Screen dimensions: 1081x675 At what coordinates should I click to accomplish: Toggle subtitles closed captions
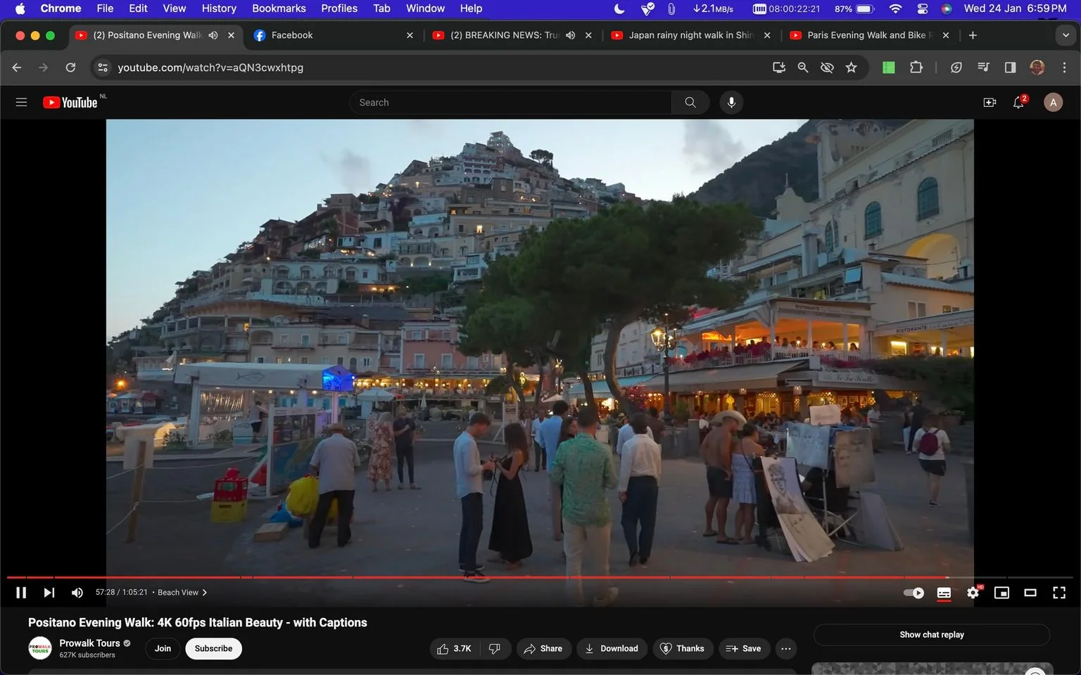[944, 593]
